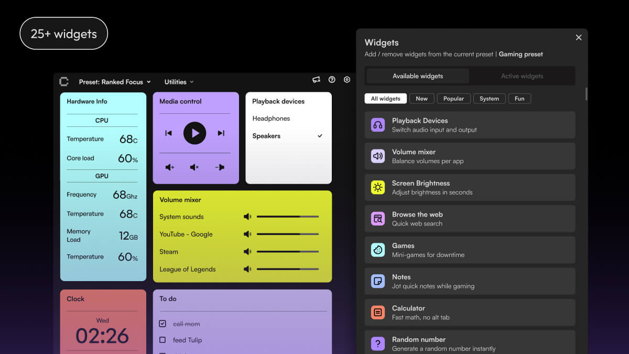Uncheck the completed call mom task
The image size is (629, 354).
pyautogui.click(x=162, y=324)
